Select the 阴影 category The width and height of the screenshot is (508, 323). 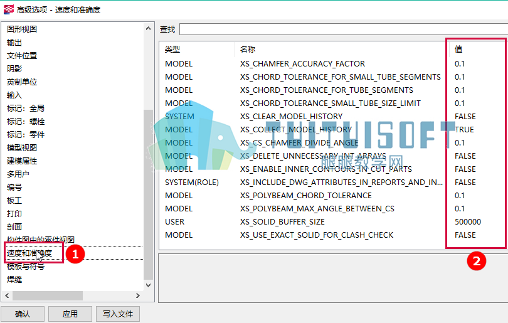14,69
